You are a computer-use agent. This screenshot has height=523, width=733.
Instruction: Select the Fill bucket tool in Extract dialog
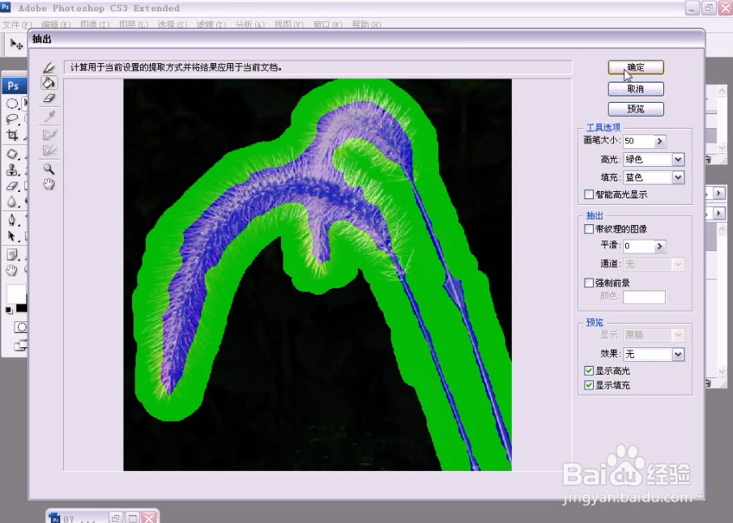click(x=49, y=83)
